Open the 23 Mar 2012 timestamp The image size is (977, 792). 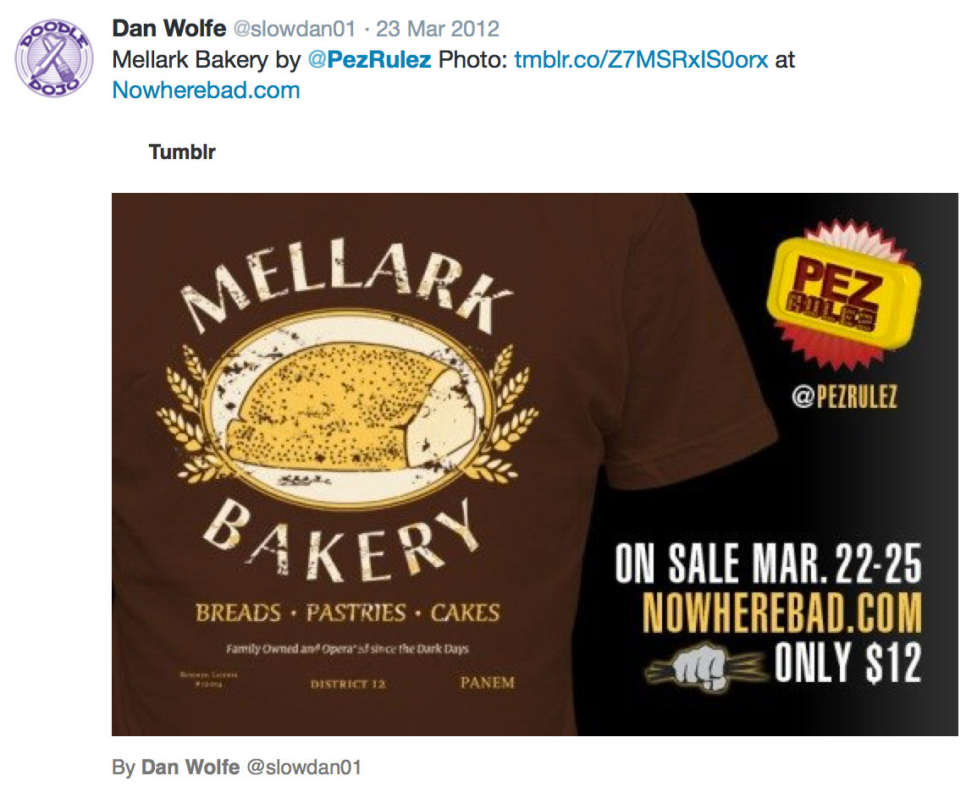438,30
